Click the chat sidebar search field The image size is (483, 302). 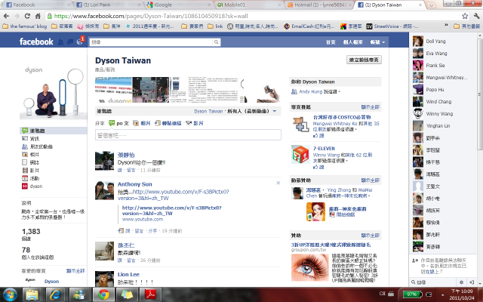pos(433,282)
